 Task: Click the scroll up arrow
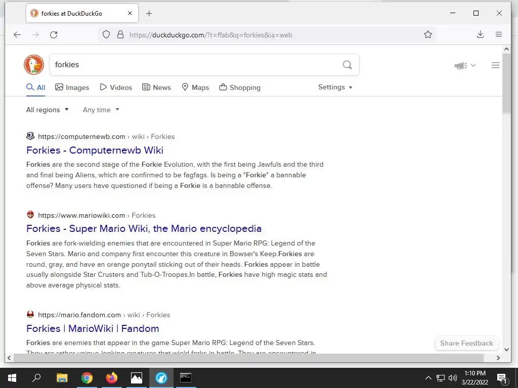coord(506,50)
